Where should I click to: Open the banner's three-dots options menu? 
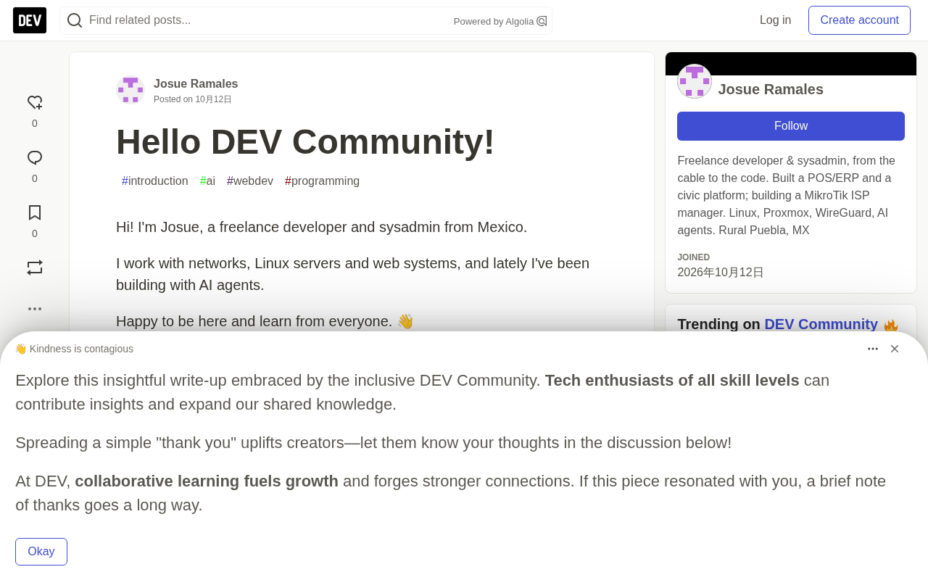(x=873, y=349)
